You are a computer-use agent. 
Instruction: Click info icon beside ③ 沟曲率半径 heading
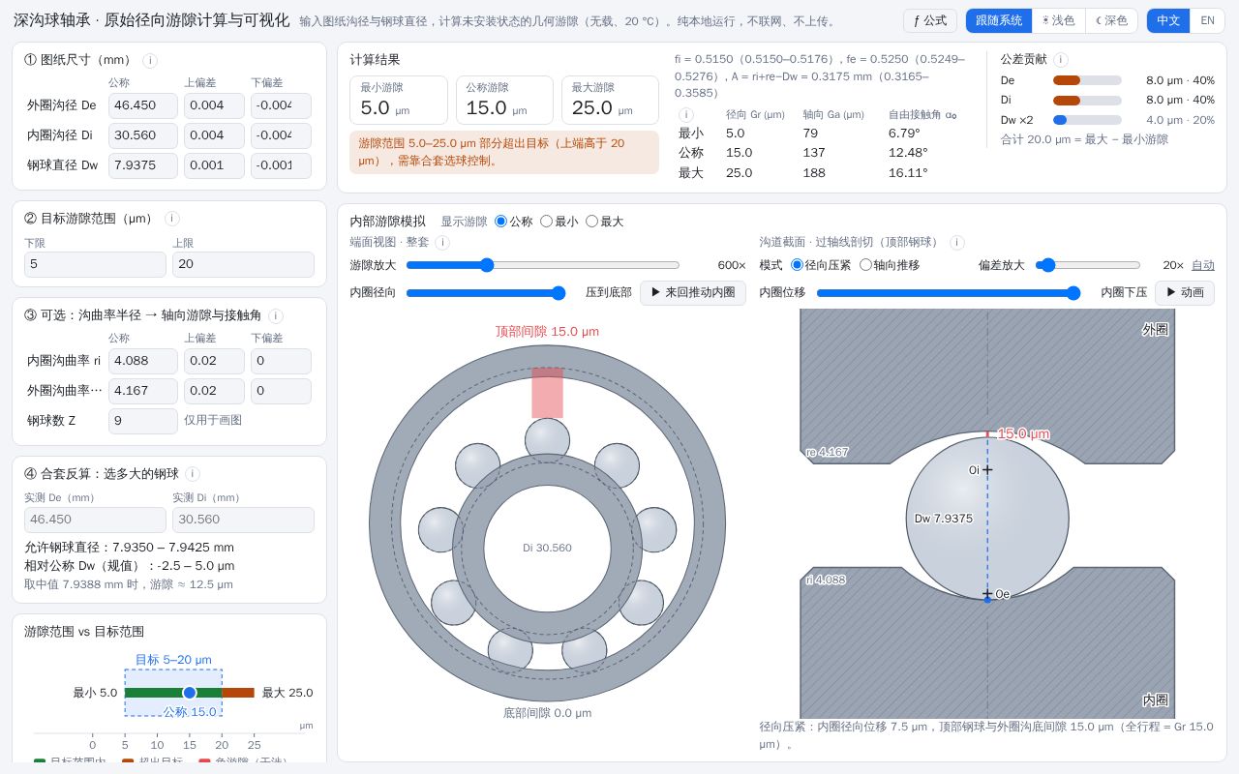point(276,315)
